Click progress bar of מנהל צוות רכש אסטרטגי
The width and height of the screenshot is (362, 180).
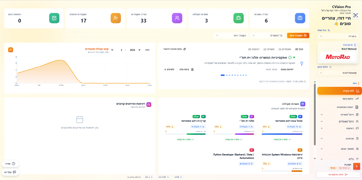(x=282, y=134)
